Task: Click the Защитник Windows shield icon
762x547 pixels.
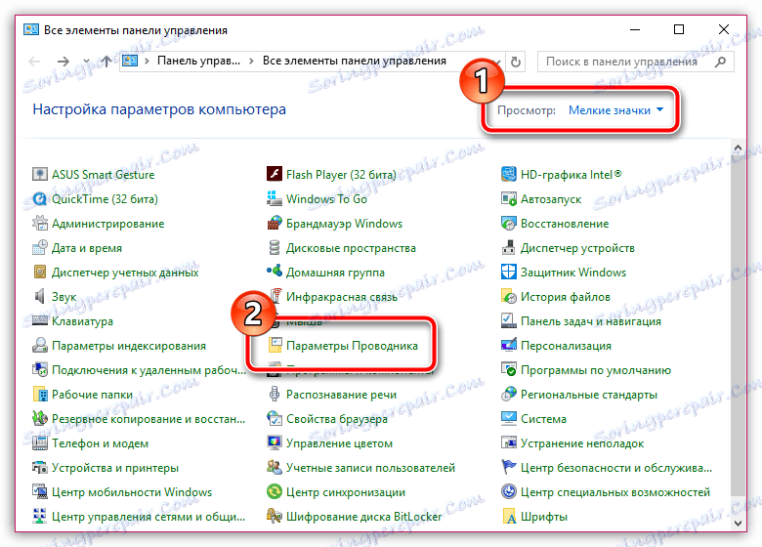Action: 508,273
